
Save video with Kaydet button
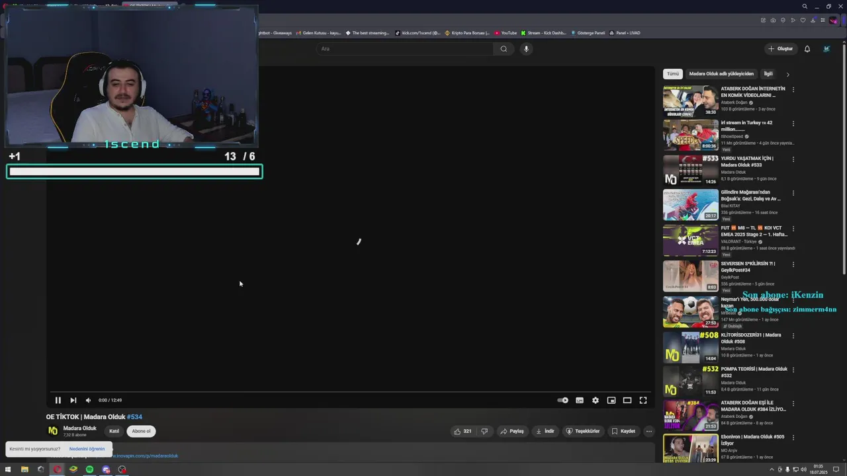623,431
